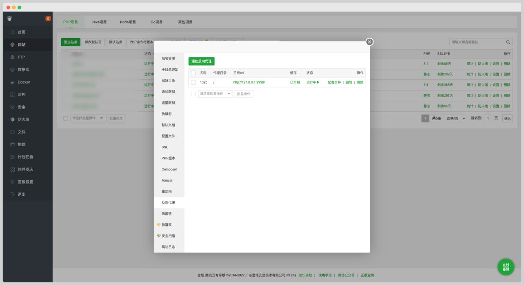Select 网站目录 in dialog menu
The image size is (524, 285).
[168, 81]
